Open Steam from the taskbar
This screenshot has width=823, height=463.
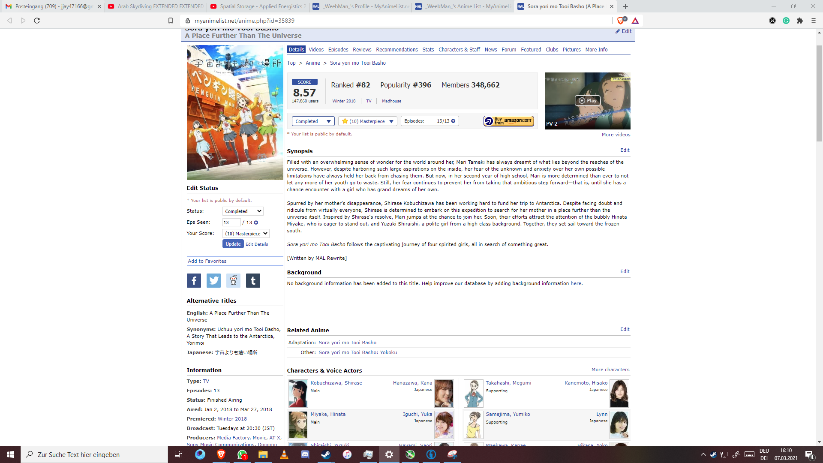pos(326,454)
